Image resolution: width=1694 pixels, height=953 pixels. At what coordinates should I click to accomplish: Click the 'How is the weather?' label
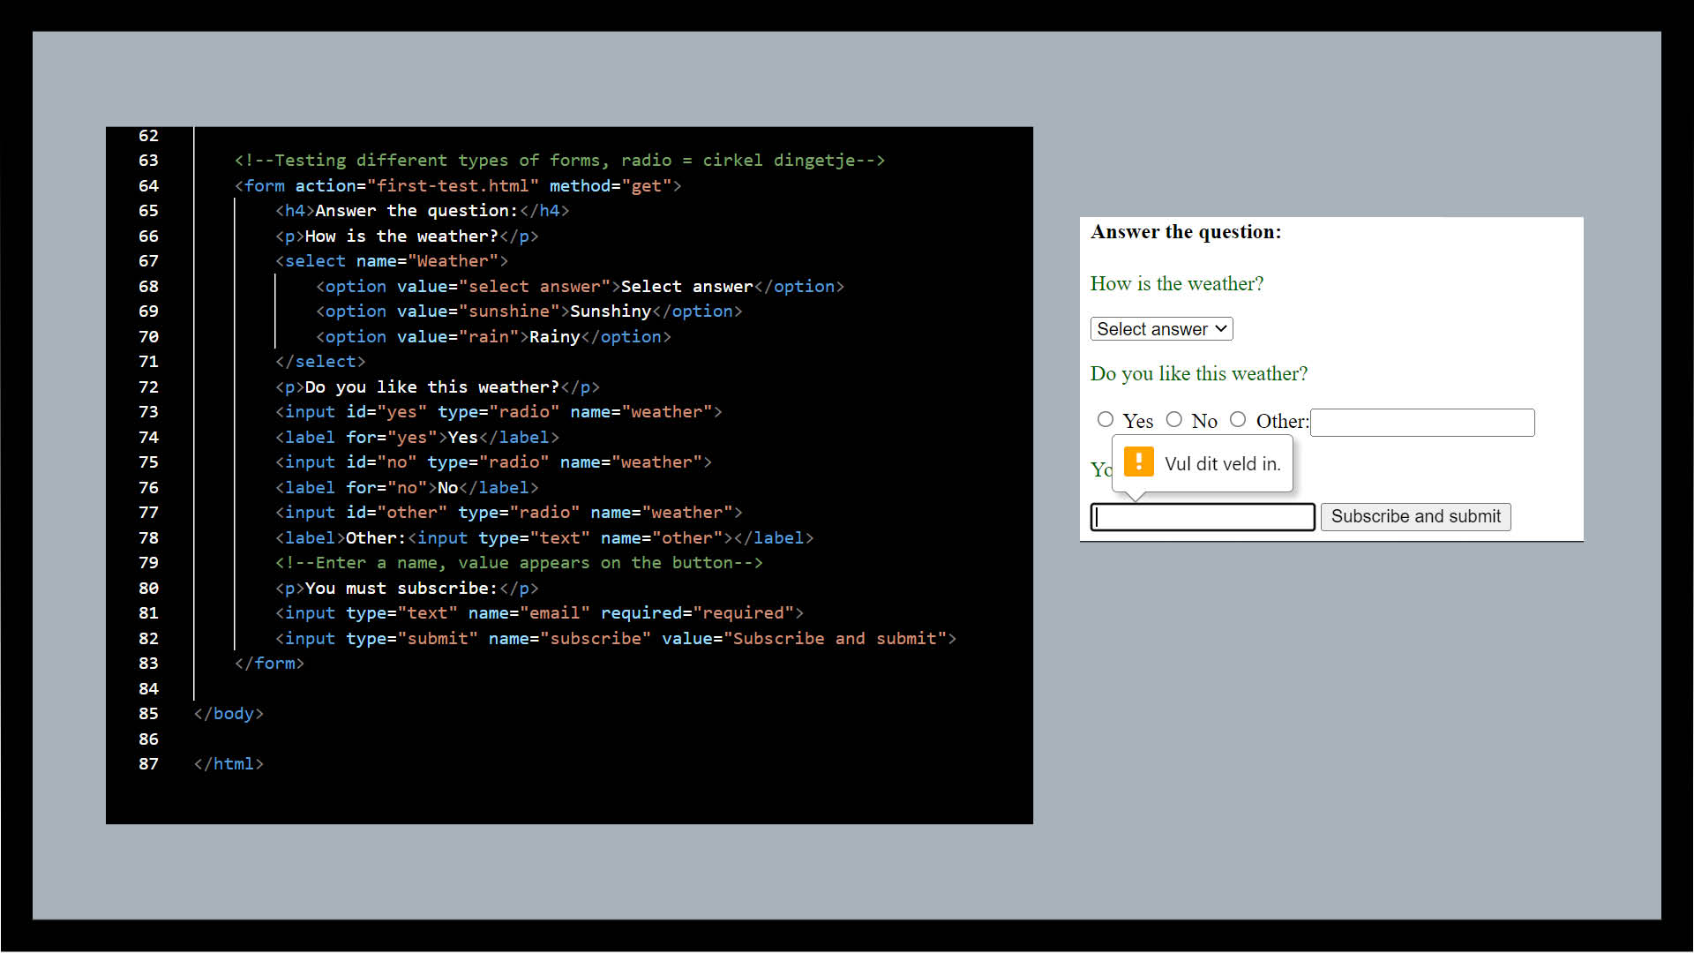pos(1177,283)
